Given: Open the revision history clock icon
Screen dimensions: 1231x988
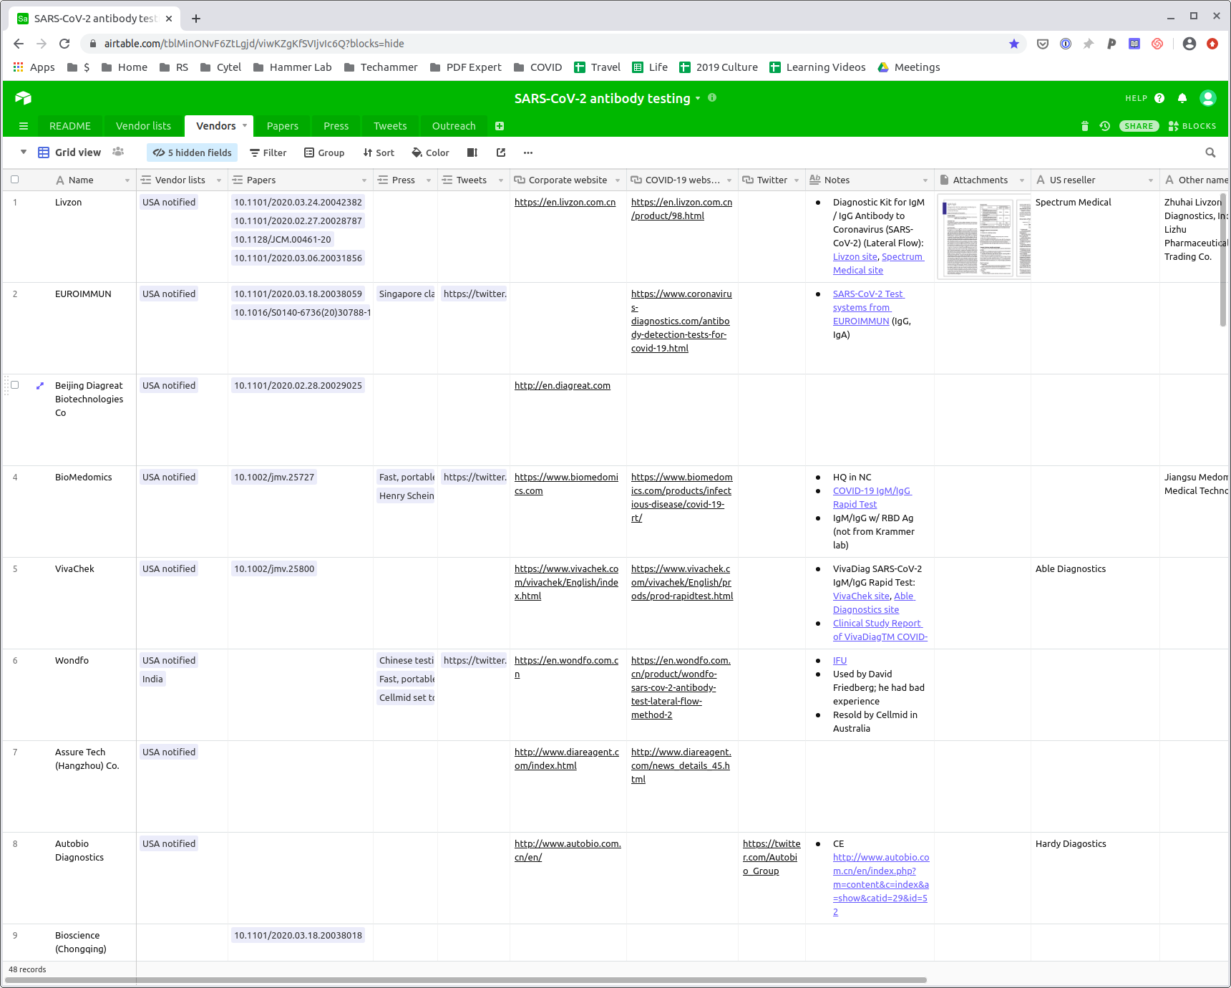Looking at the screenshot, I should point(1105,126).
